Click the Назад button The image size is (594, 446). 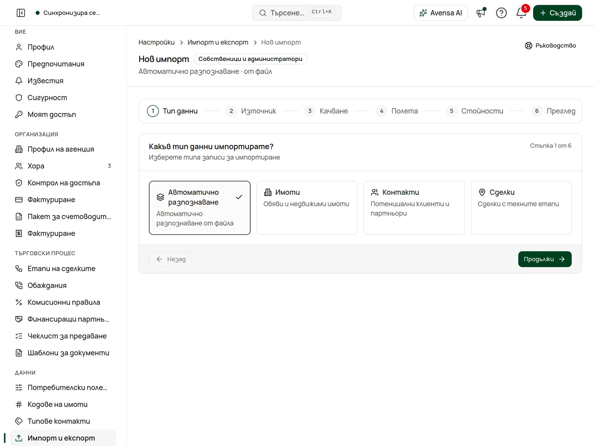(x=171, y=259)
